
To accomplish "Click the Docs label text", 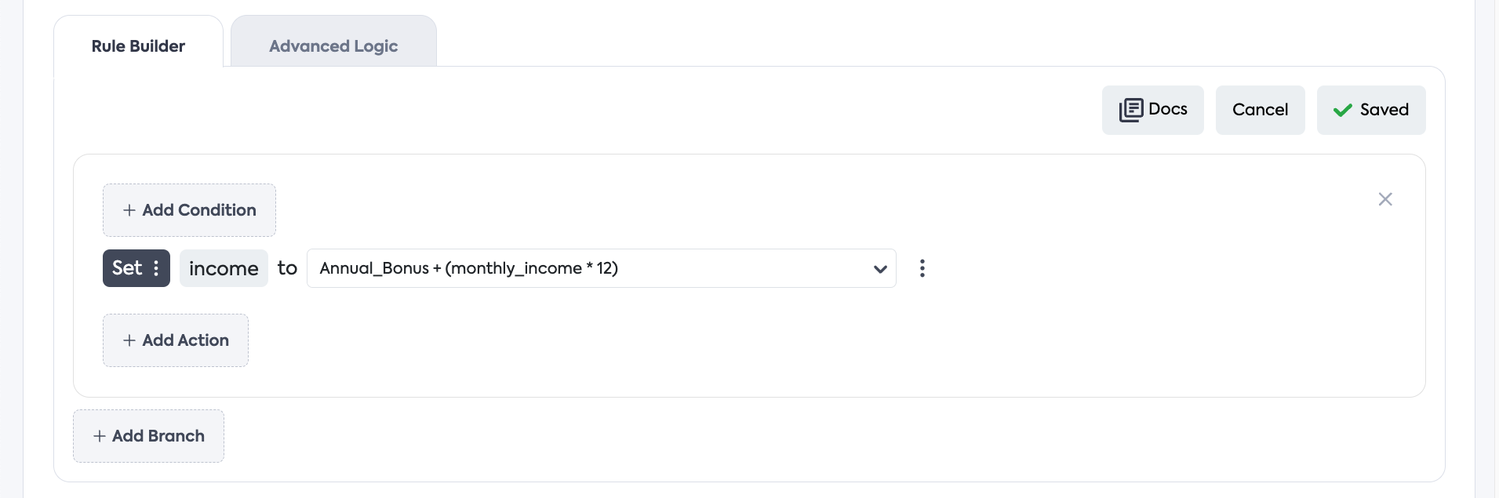I will (x=1167, y=109).
